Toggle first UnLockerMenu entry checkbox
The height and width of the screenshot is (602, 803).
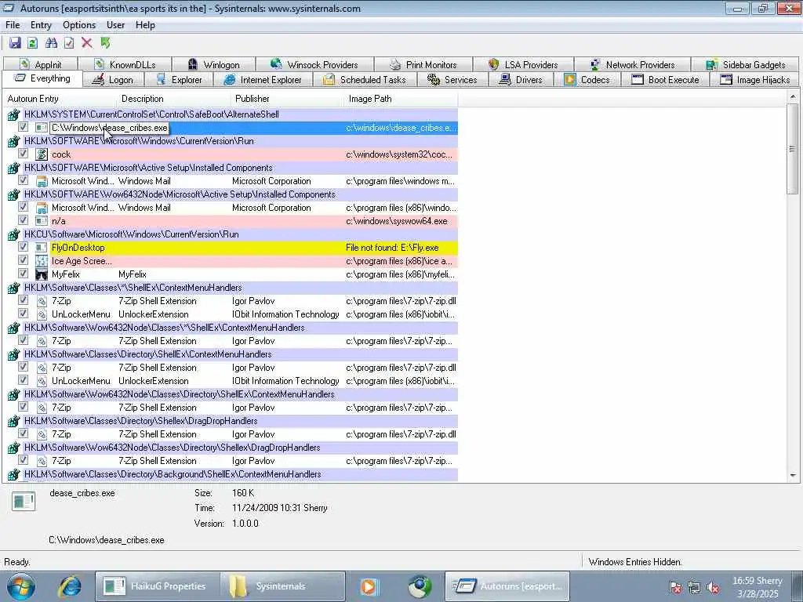tap(23, 314)
